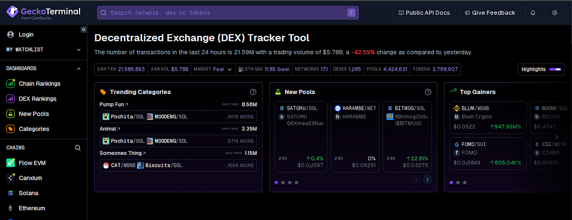The height and width of the screenshot is (220, 572).
Task: Open the Market Fear dropdown
Action: click(x=213, y=69)
